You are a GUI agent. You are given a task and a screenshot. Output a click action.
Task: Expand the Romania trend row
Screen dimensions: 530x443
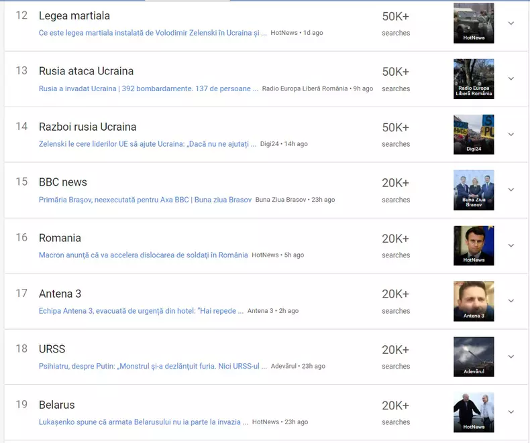click(x=511, y=245)
